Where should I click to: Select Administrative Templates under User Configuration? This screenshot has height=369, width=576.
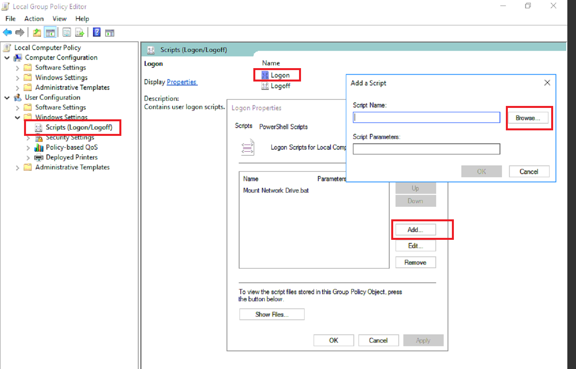click(x=72, y=167)
